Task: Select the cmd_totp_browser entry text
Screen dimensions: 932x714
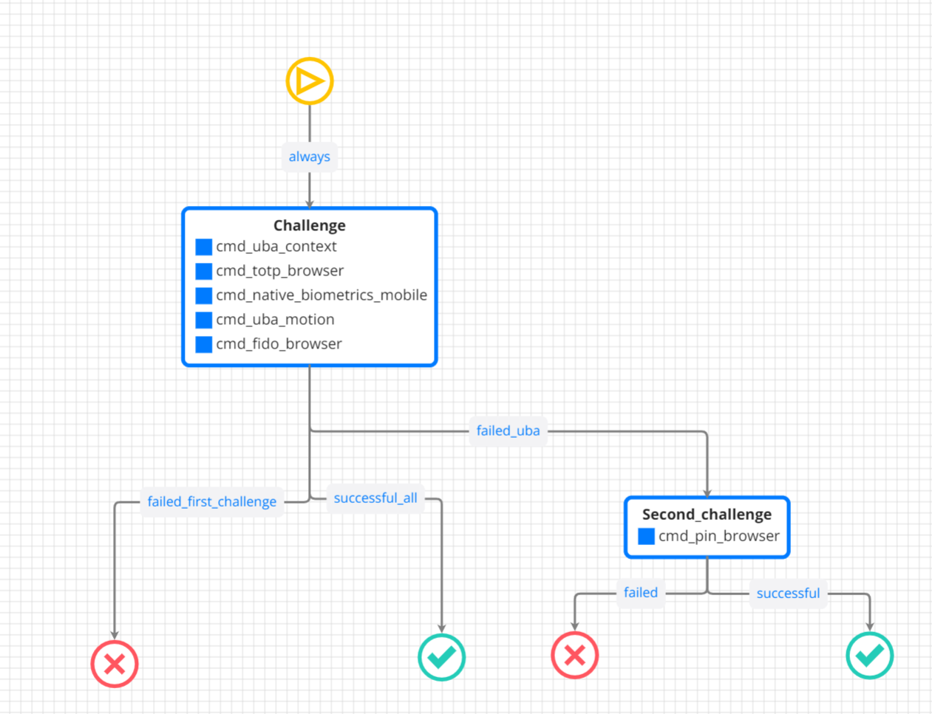Action: (279, 271)
